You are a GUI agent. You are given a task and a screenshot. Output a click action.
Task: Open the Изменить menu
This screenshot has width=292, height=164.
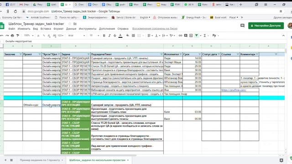tap(24, 29)
